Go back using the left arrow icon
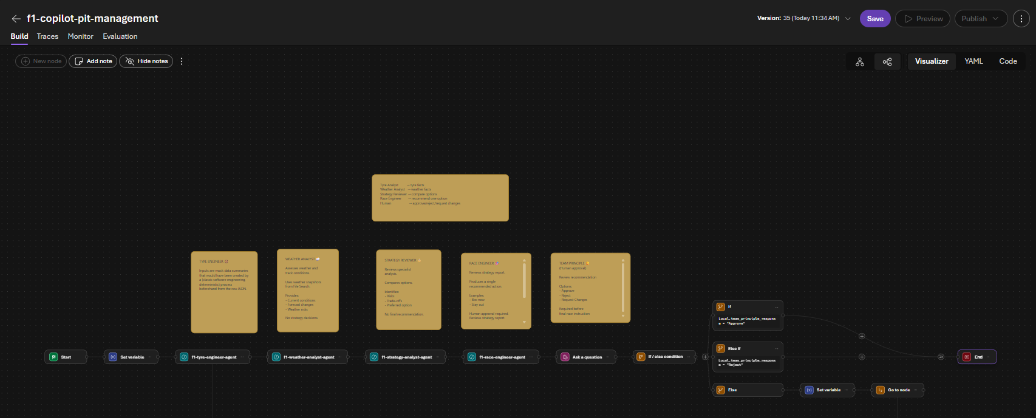Viewport: 1036px width, 418px height. (16, 19)
